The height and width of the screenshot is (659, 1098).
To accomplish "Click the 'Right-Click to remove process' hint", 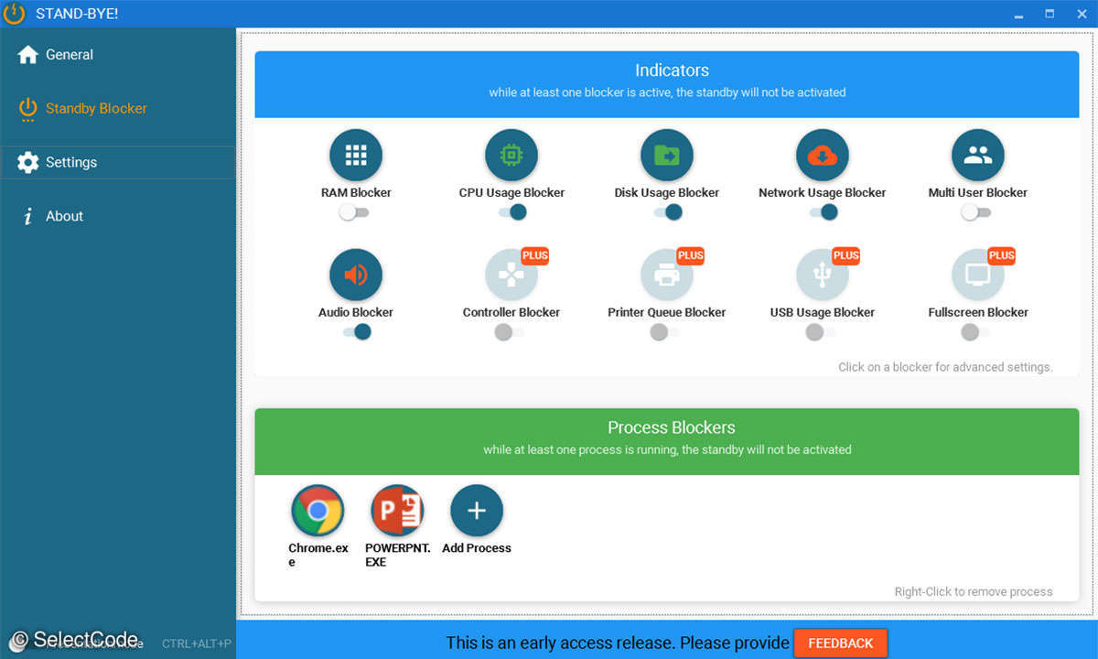I will pyautogui.click(x=974, y=592).
